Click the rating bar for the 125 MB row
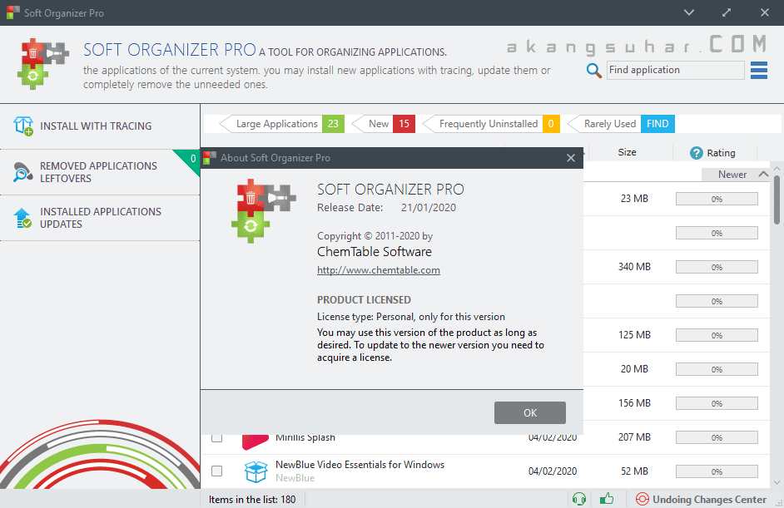The width and height of the screenshot is (784, 508). tap(717, 335)
